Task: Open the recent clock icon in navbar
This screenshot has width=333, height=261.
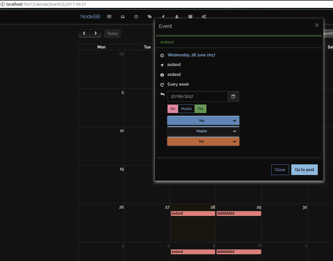Action: tap(136, 17)
